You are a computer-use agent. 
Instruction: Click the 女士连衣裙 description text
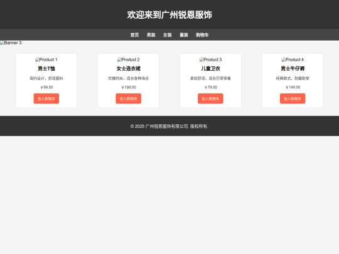[129, 78]
